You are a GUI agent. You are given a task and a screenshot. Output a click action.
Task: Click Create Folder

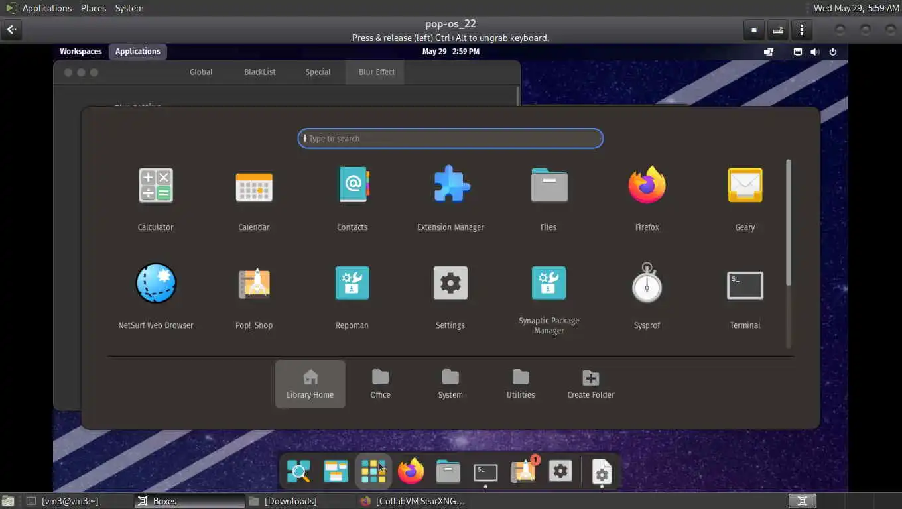[591, 384]
